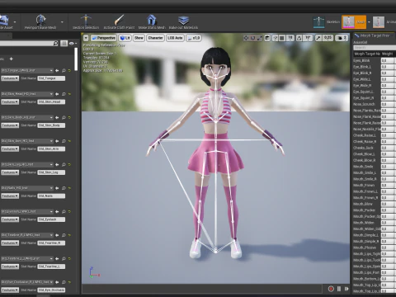Open the Character menu in viewport
Screen dimensions: 396x297
155,38
